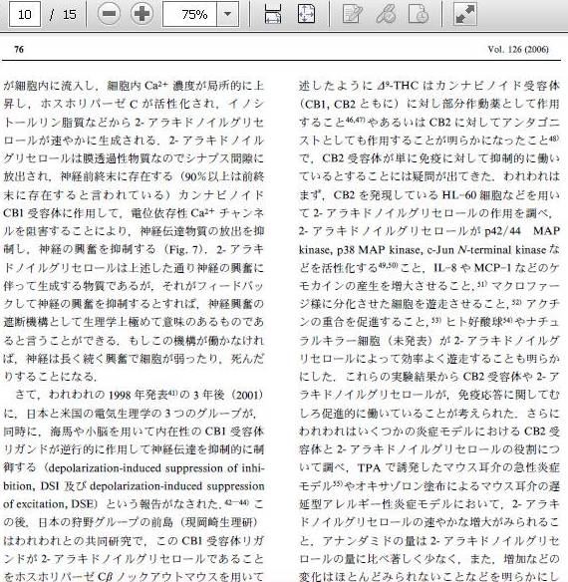Screen dimensions: 568x582
Task: Select the fit one full page icon
Action: click(306, 14)
